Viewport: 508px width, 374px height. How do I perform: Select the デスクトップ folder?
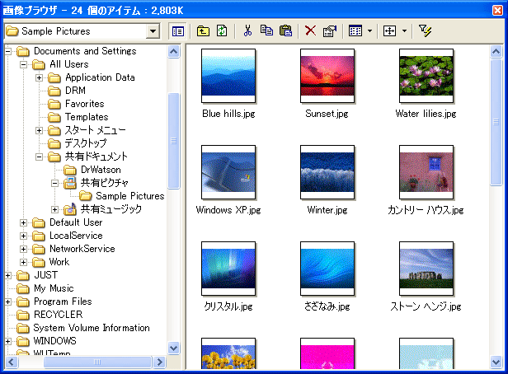point(85,143)
